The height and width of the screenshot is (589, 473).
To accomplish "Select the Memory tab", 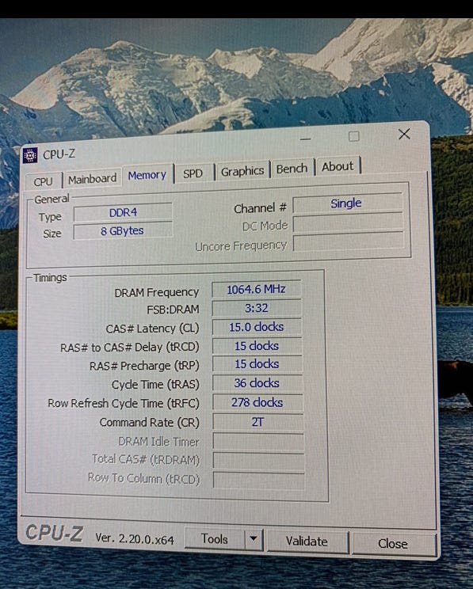I will tap(147, 175).
